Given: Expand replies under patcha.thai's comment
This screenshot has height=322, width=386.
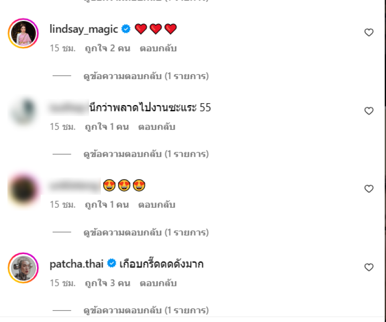Looking at the screenshot, I should pos(146,310).
